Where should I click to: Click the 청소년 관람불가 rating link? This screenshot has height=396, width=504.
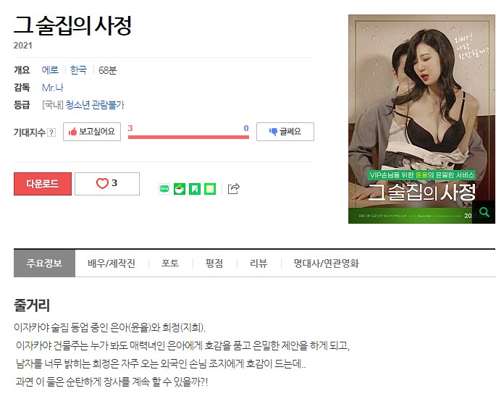[x=95, y=105]
